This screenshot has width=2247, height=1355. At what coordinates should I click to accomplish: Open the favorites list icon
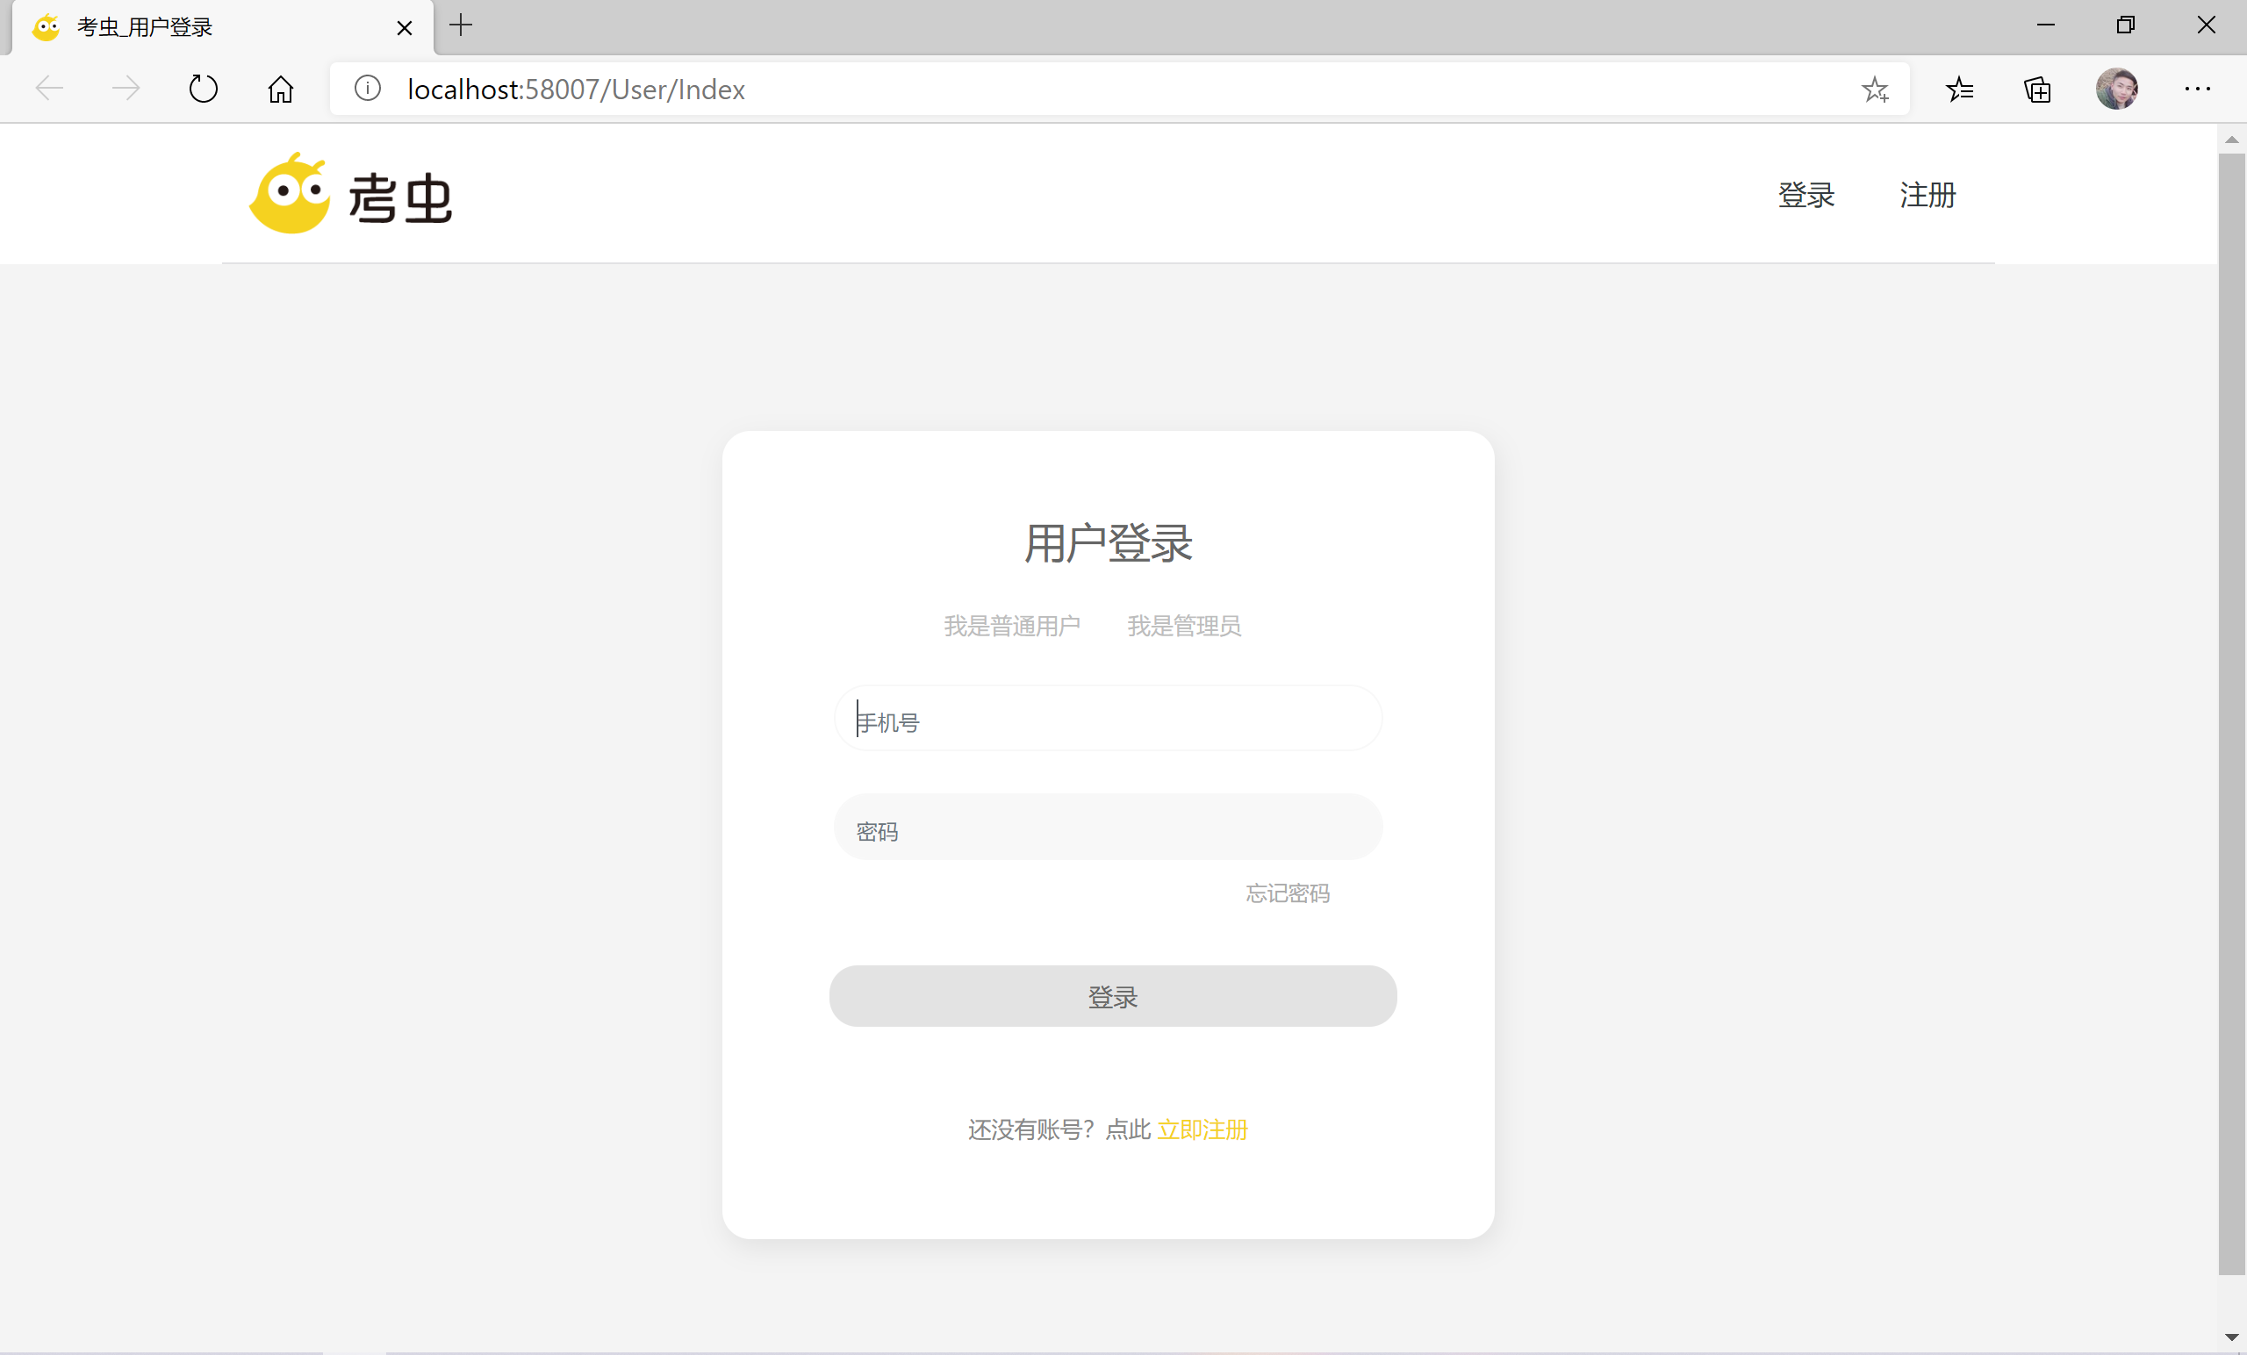1960,90
